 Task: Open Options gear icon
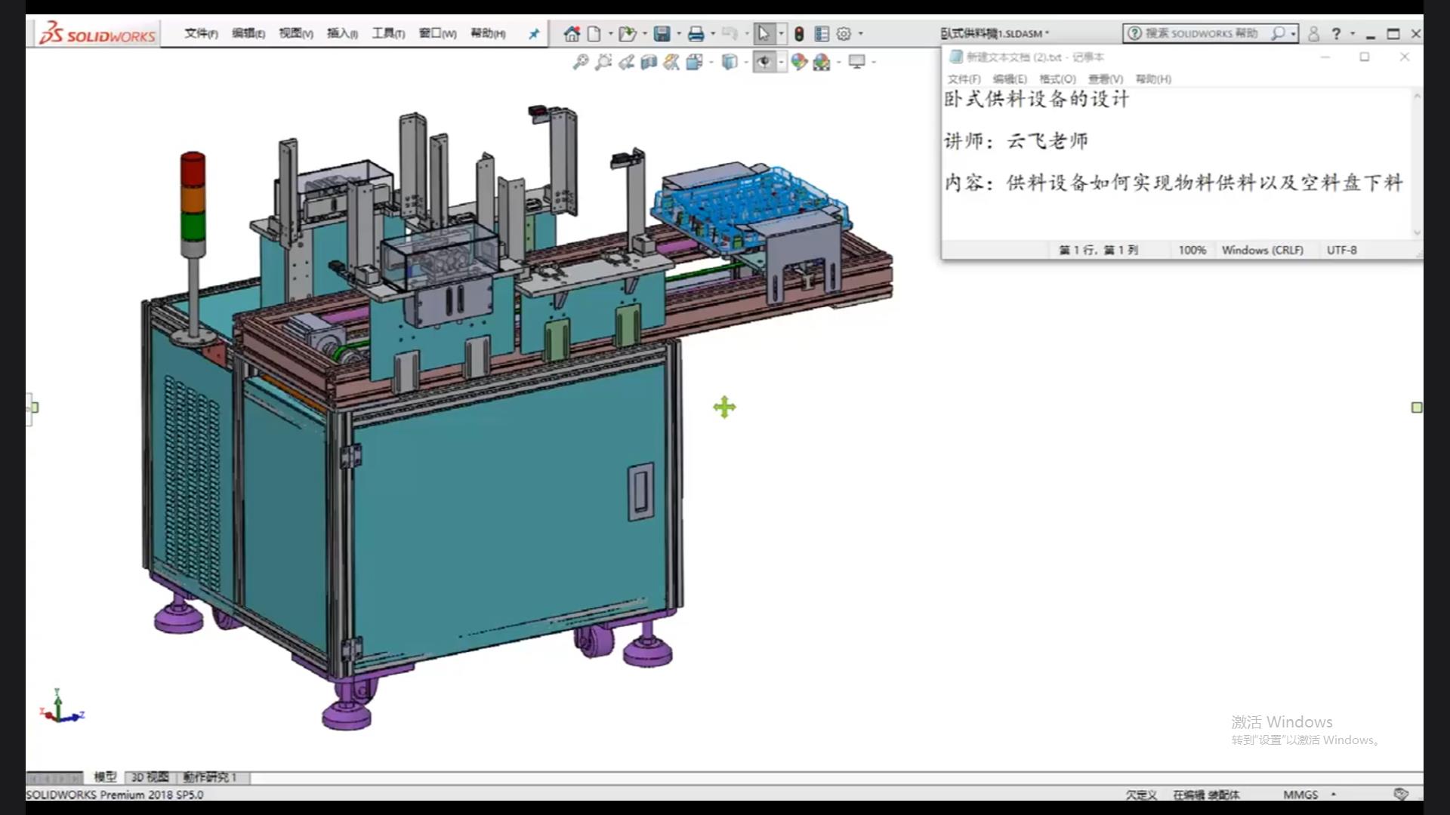844,34
